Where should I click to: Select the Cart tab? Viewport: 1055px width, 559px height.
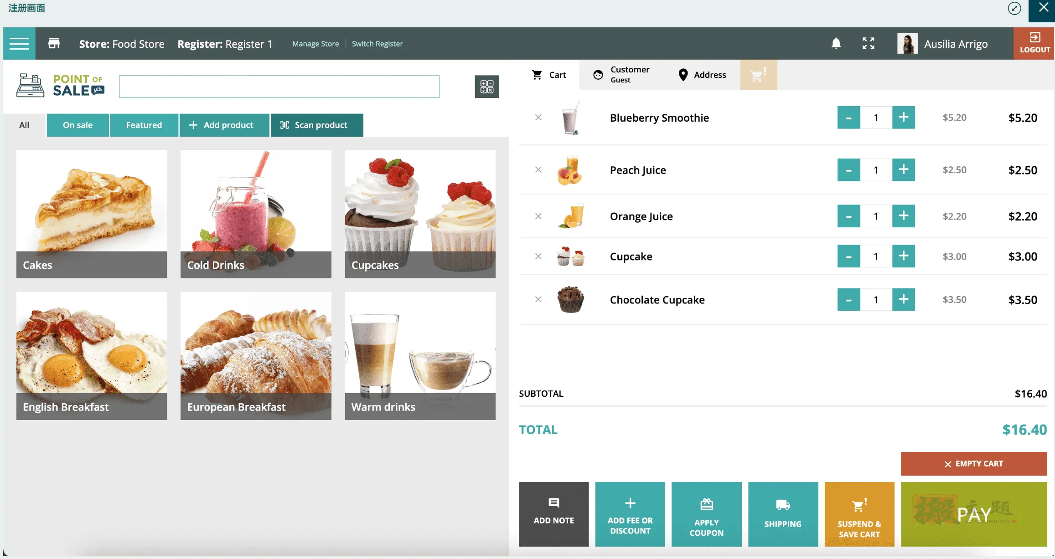coord(549,75)
